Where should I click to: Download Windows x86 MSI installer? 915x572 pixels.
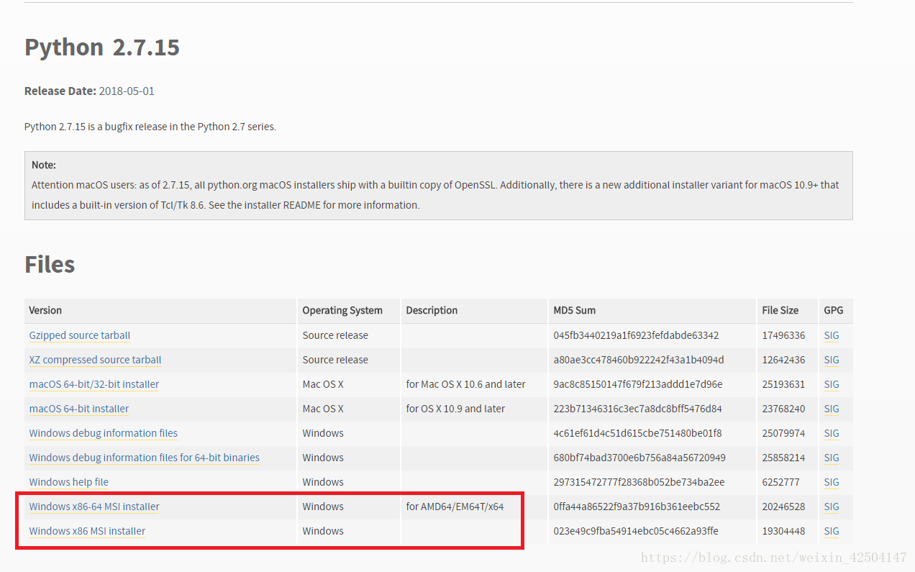pos(87,531)
